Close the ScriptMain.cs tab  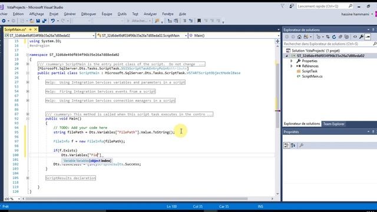click(x=35, y=29)
